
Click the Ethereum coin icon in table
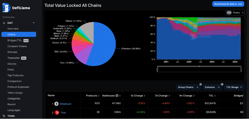[x=56, y=104]
